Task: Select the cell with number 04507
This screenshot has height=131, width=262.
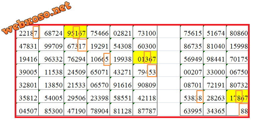Action: coord(28,109)
